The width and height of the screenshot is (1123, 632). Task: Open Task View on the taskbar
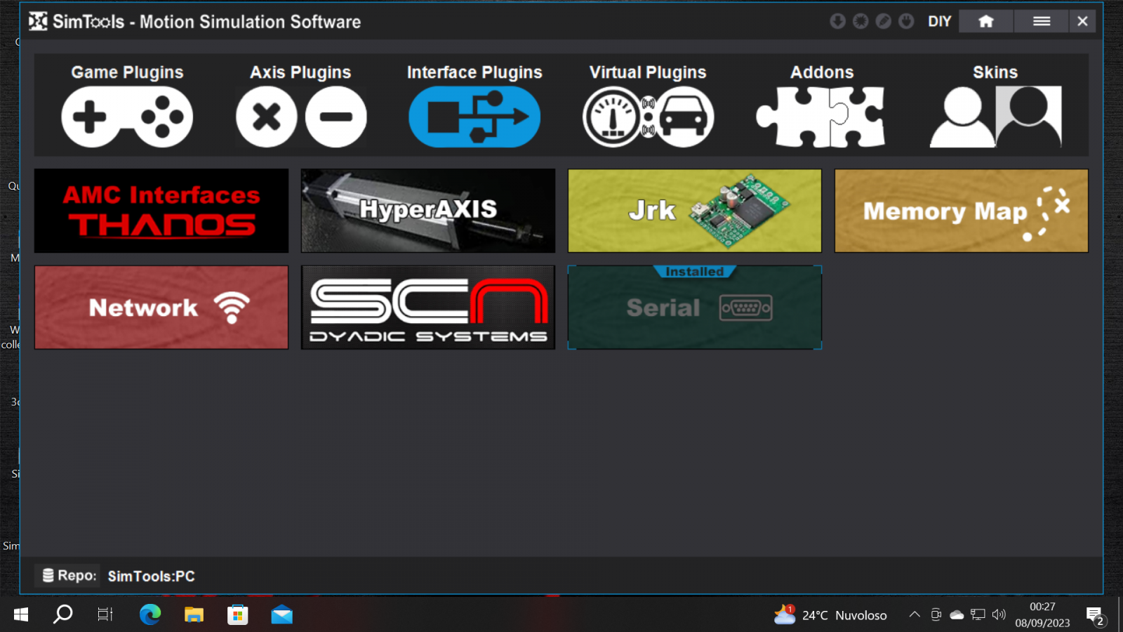(x=105, y=615)
